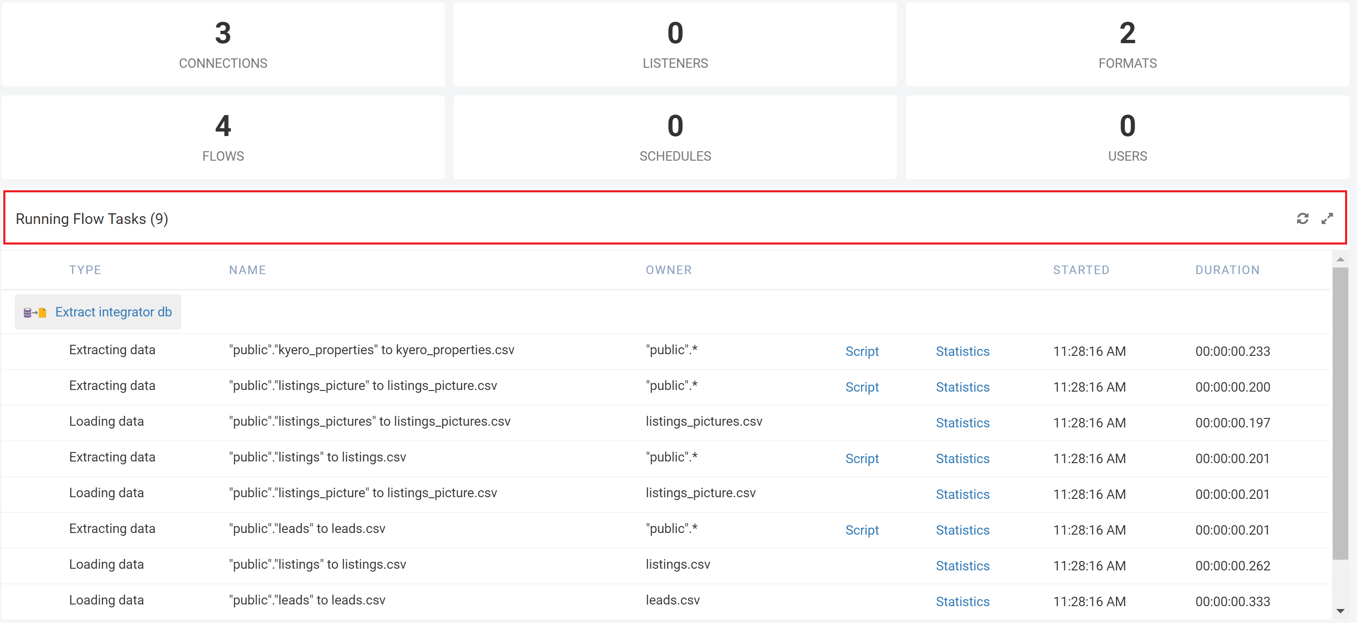Open Statistics for kyero_properties extract task
The image size is (1357, 623).
[x=962, y=351]
